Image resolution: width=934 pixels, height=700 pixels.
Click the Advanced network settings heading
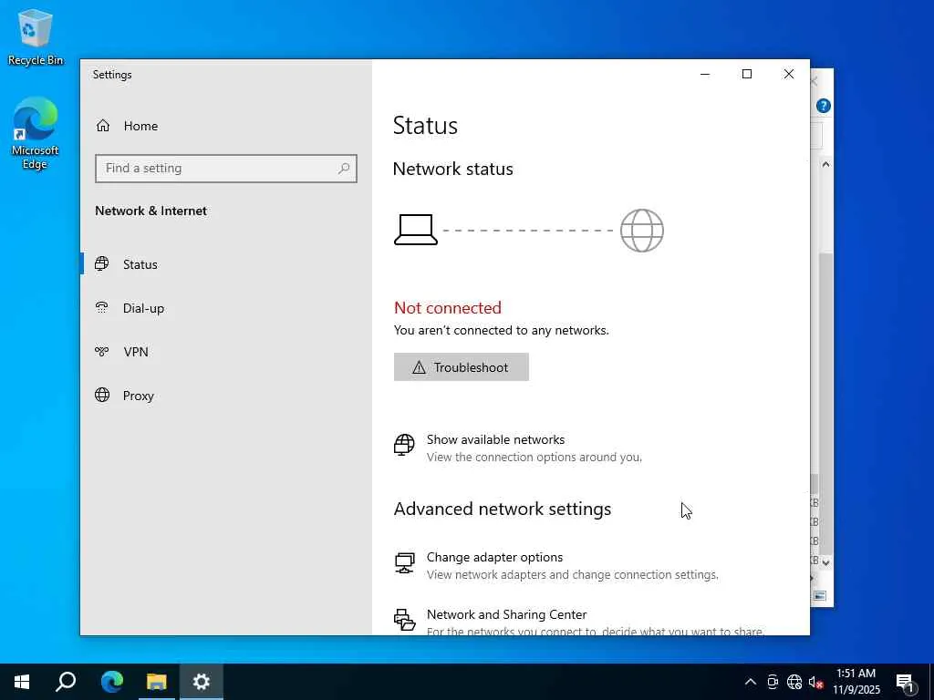tap(503, 509)
